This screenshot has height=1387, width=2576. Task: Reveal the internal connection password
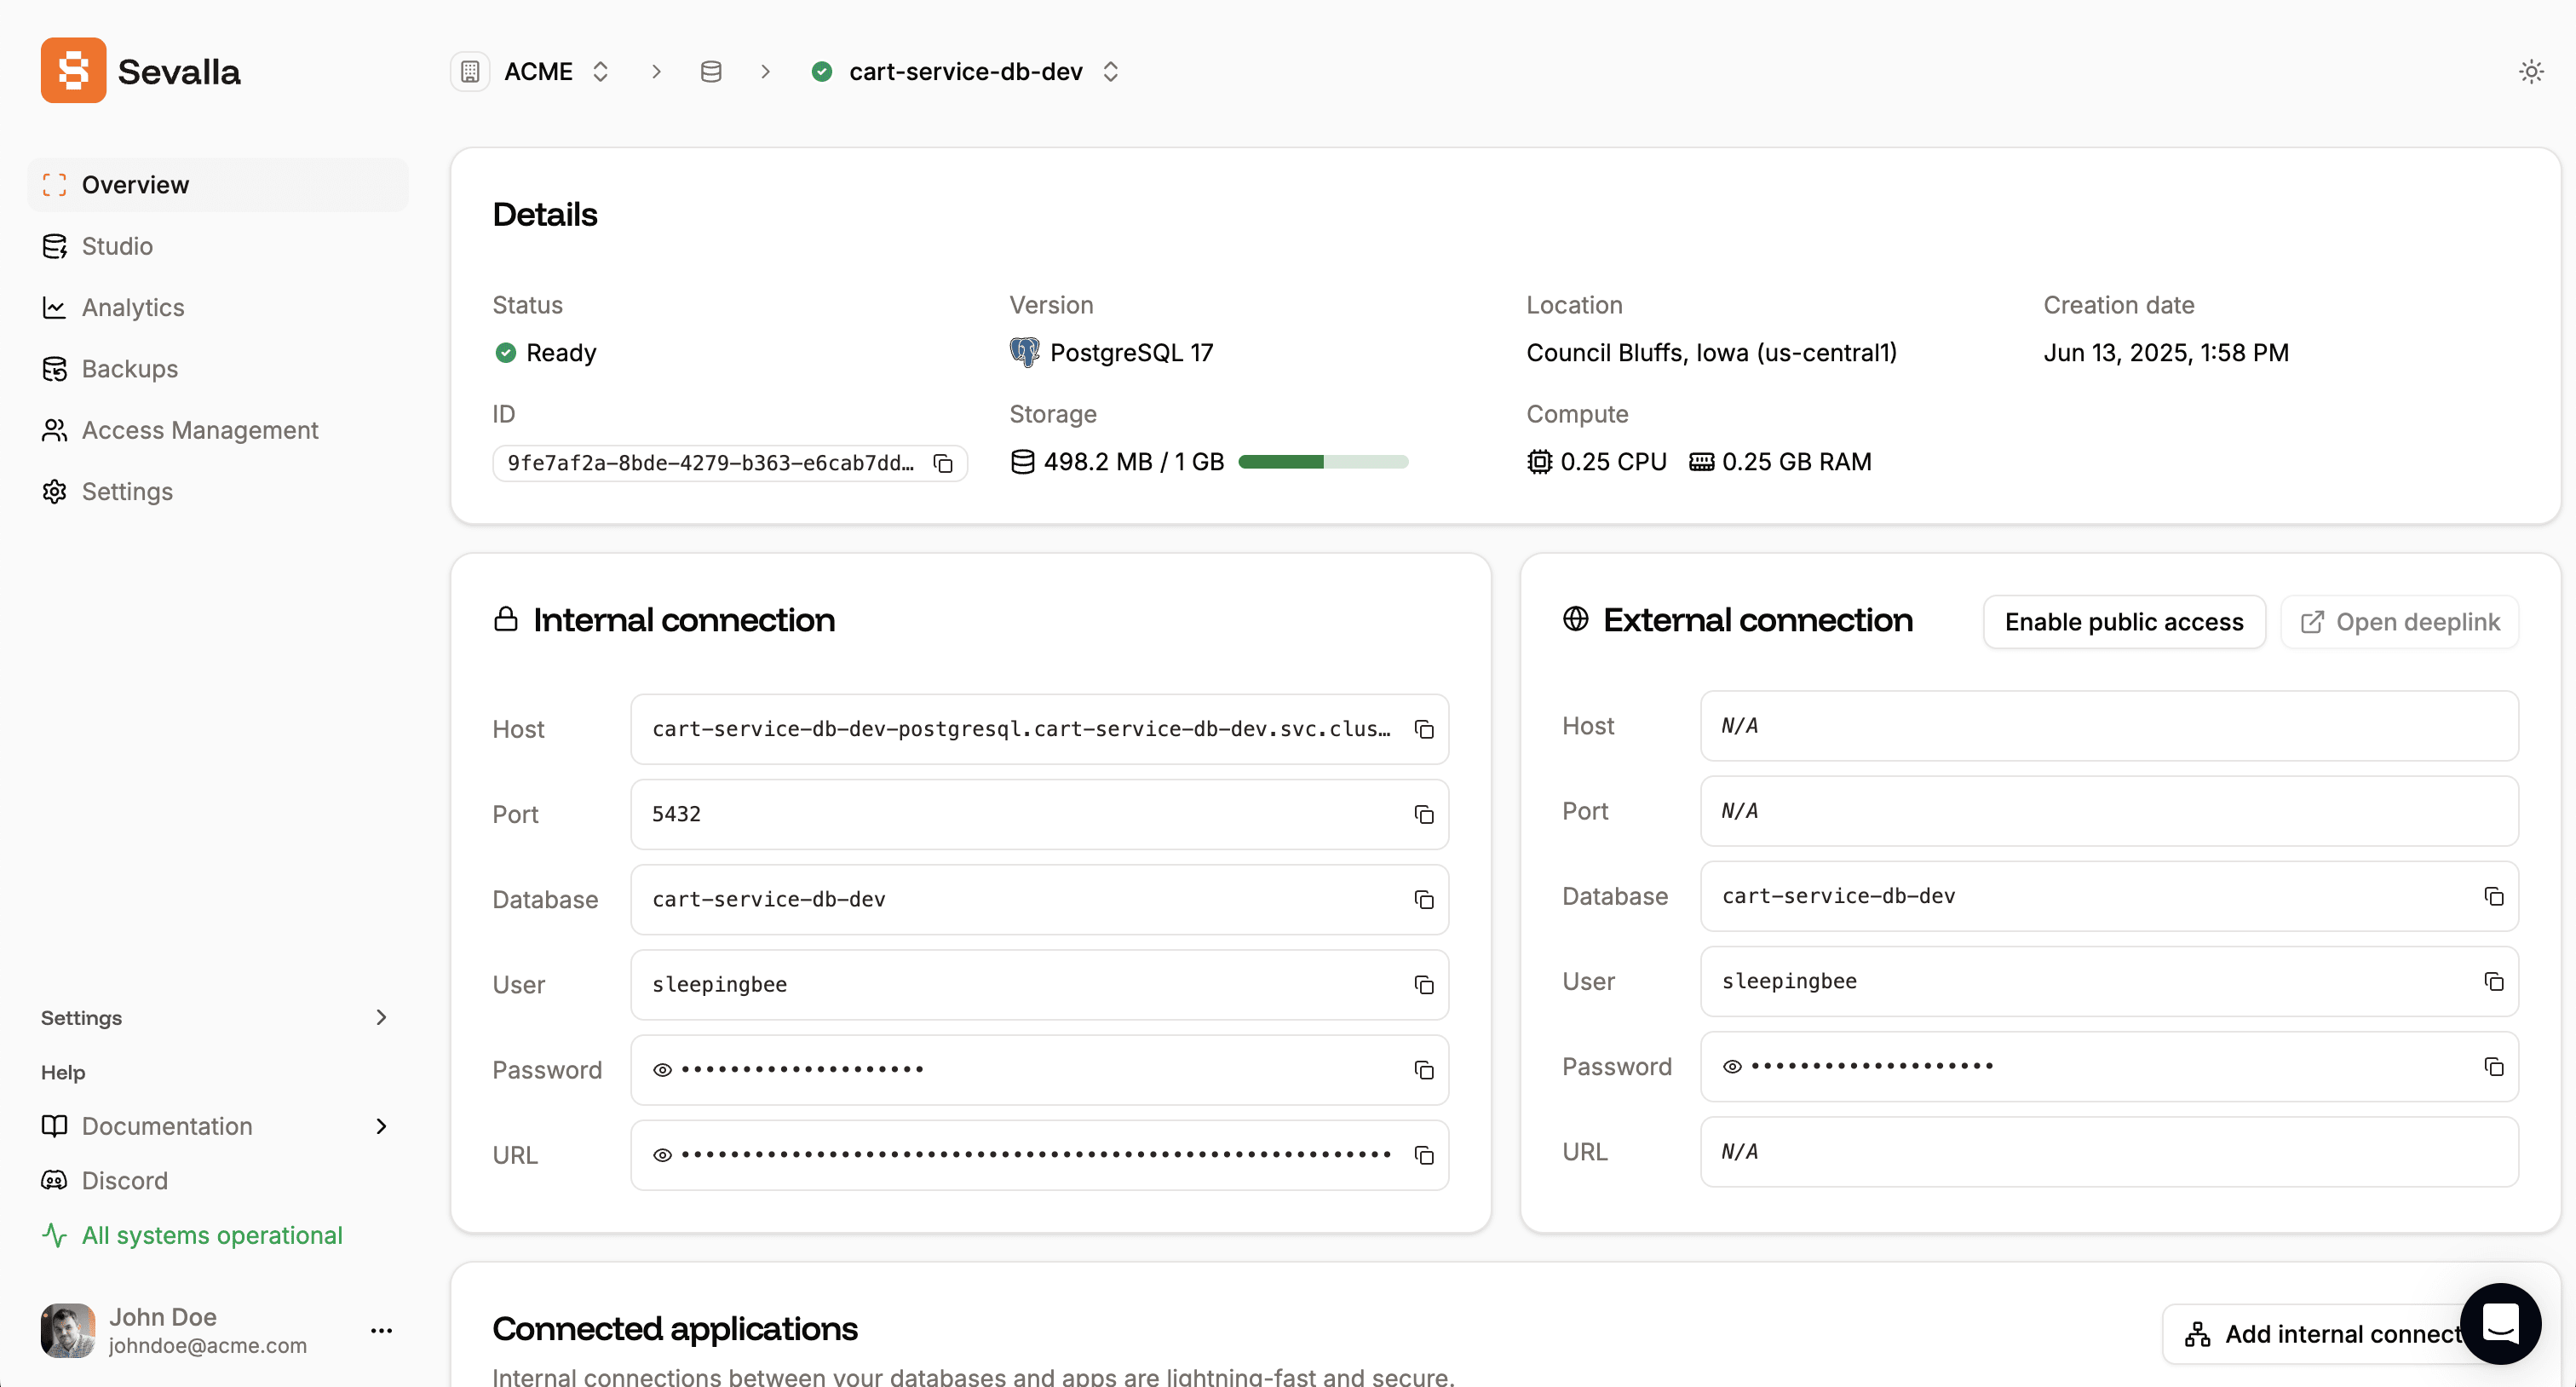pyautogui.click(x=662, y=1069)
